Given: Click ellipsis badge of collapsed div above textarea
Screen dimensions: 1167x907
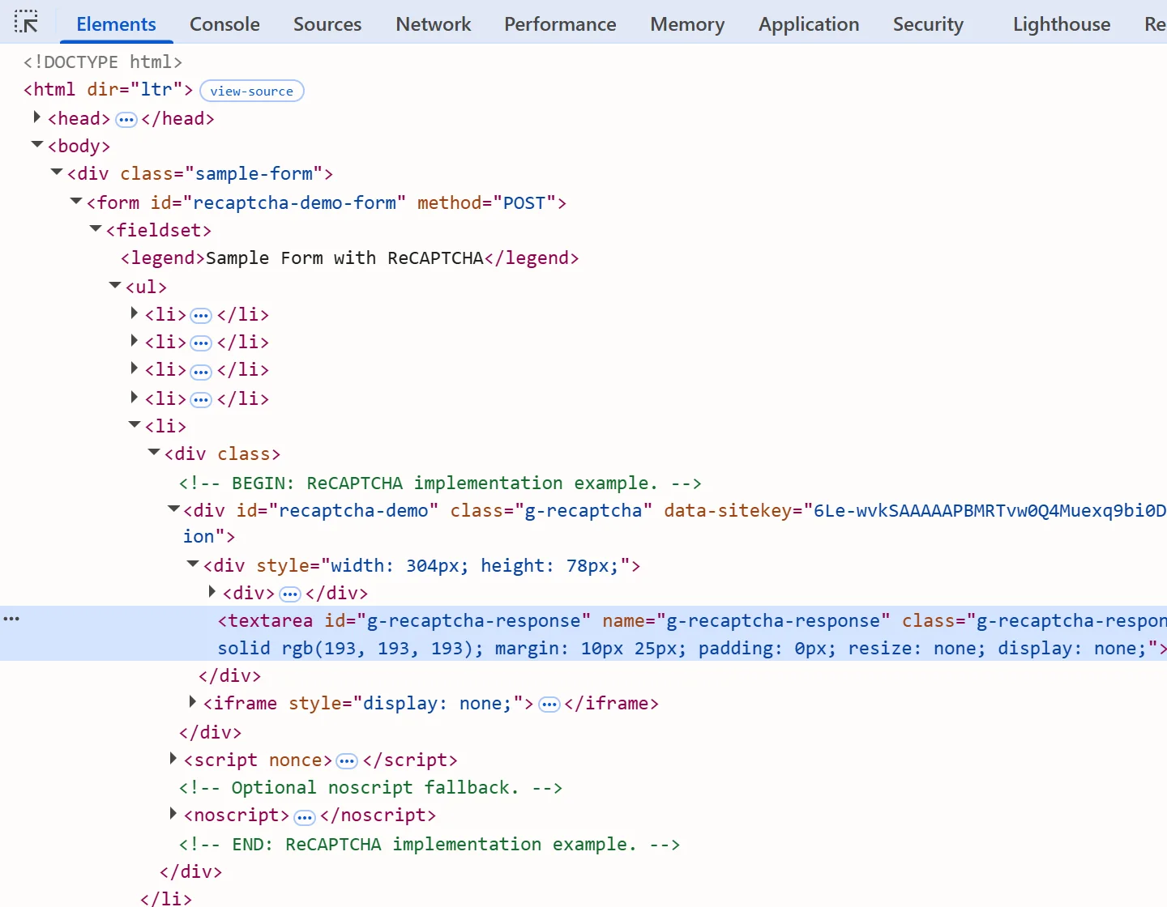Looking at the screenshot, I should tap(290, 594).
